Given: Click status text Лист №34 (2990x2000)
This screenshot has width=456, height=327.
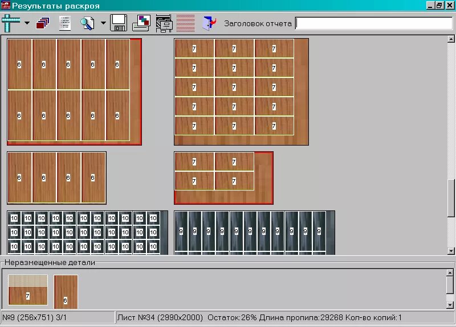Looking at the screenshot, I should (160, 317).
